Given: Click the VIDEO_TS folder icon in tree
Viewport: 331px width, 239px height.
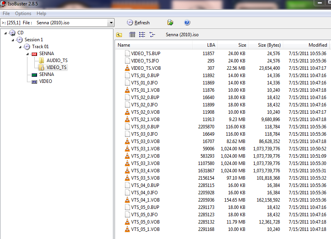Looking at the screenshot, I should pos(42,67).
